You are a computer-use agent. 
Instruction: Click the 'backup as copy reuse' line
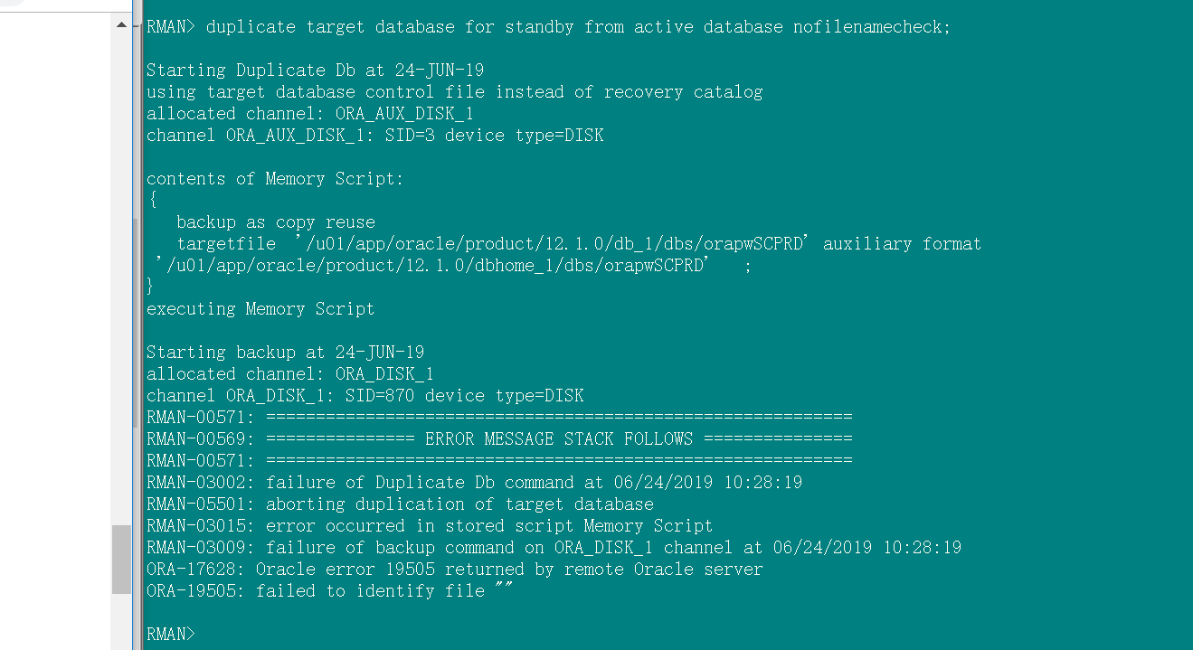click(x=276, y=222)
